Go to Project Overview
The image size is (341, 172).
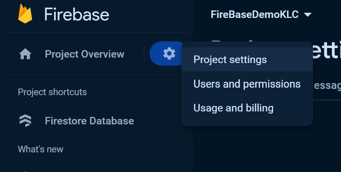[x=85, y=54]
